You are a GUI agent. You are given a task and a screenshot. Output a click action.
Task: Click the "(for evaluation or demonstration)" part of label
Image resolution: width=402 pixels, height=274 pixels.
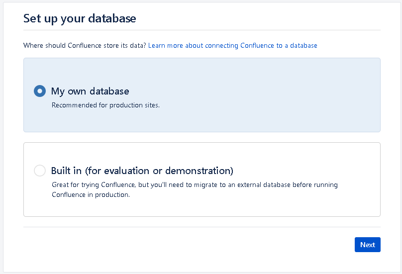pyautogui.click(x=159, y=171)
